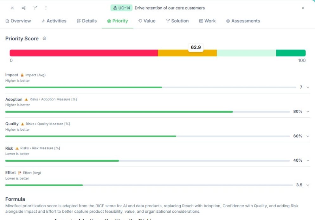The height and width of the screenshot is (220, 315).
Task: Click the Risks › Quality Measure link
Action: pyautogui.click(x=48, y=124)
